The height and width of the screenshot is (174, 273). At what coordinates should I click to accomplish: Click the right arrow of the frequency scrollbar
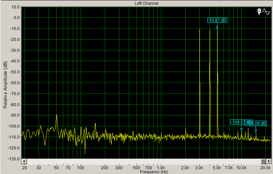coord(269,161)
